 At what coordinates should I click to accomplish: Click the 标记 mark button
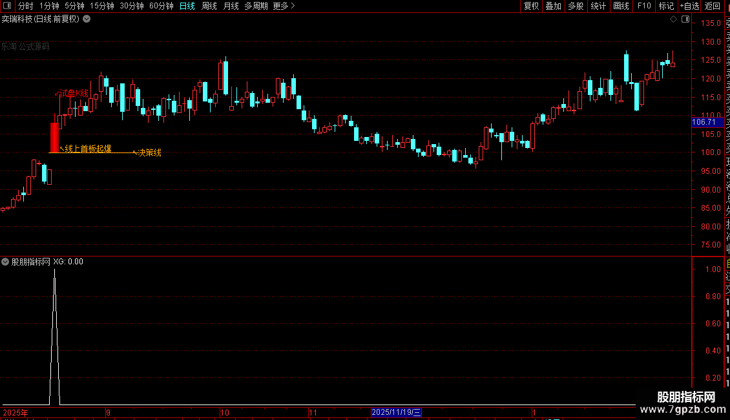pyautogui.click(x=666, y=6)
